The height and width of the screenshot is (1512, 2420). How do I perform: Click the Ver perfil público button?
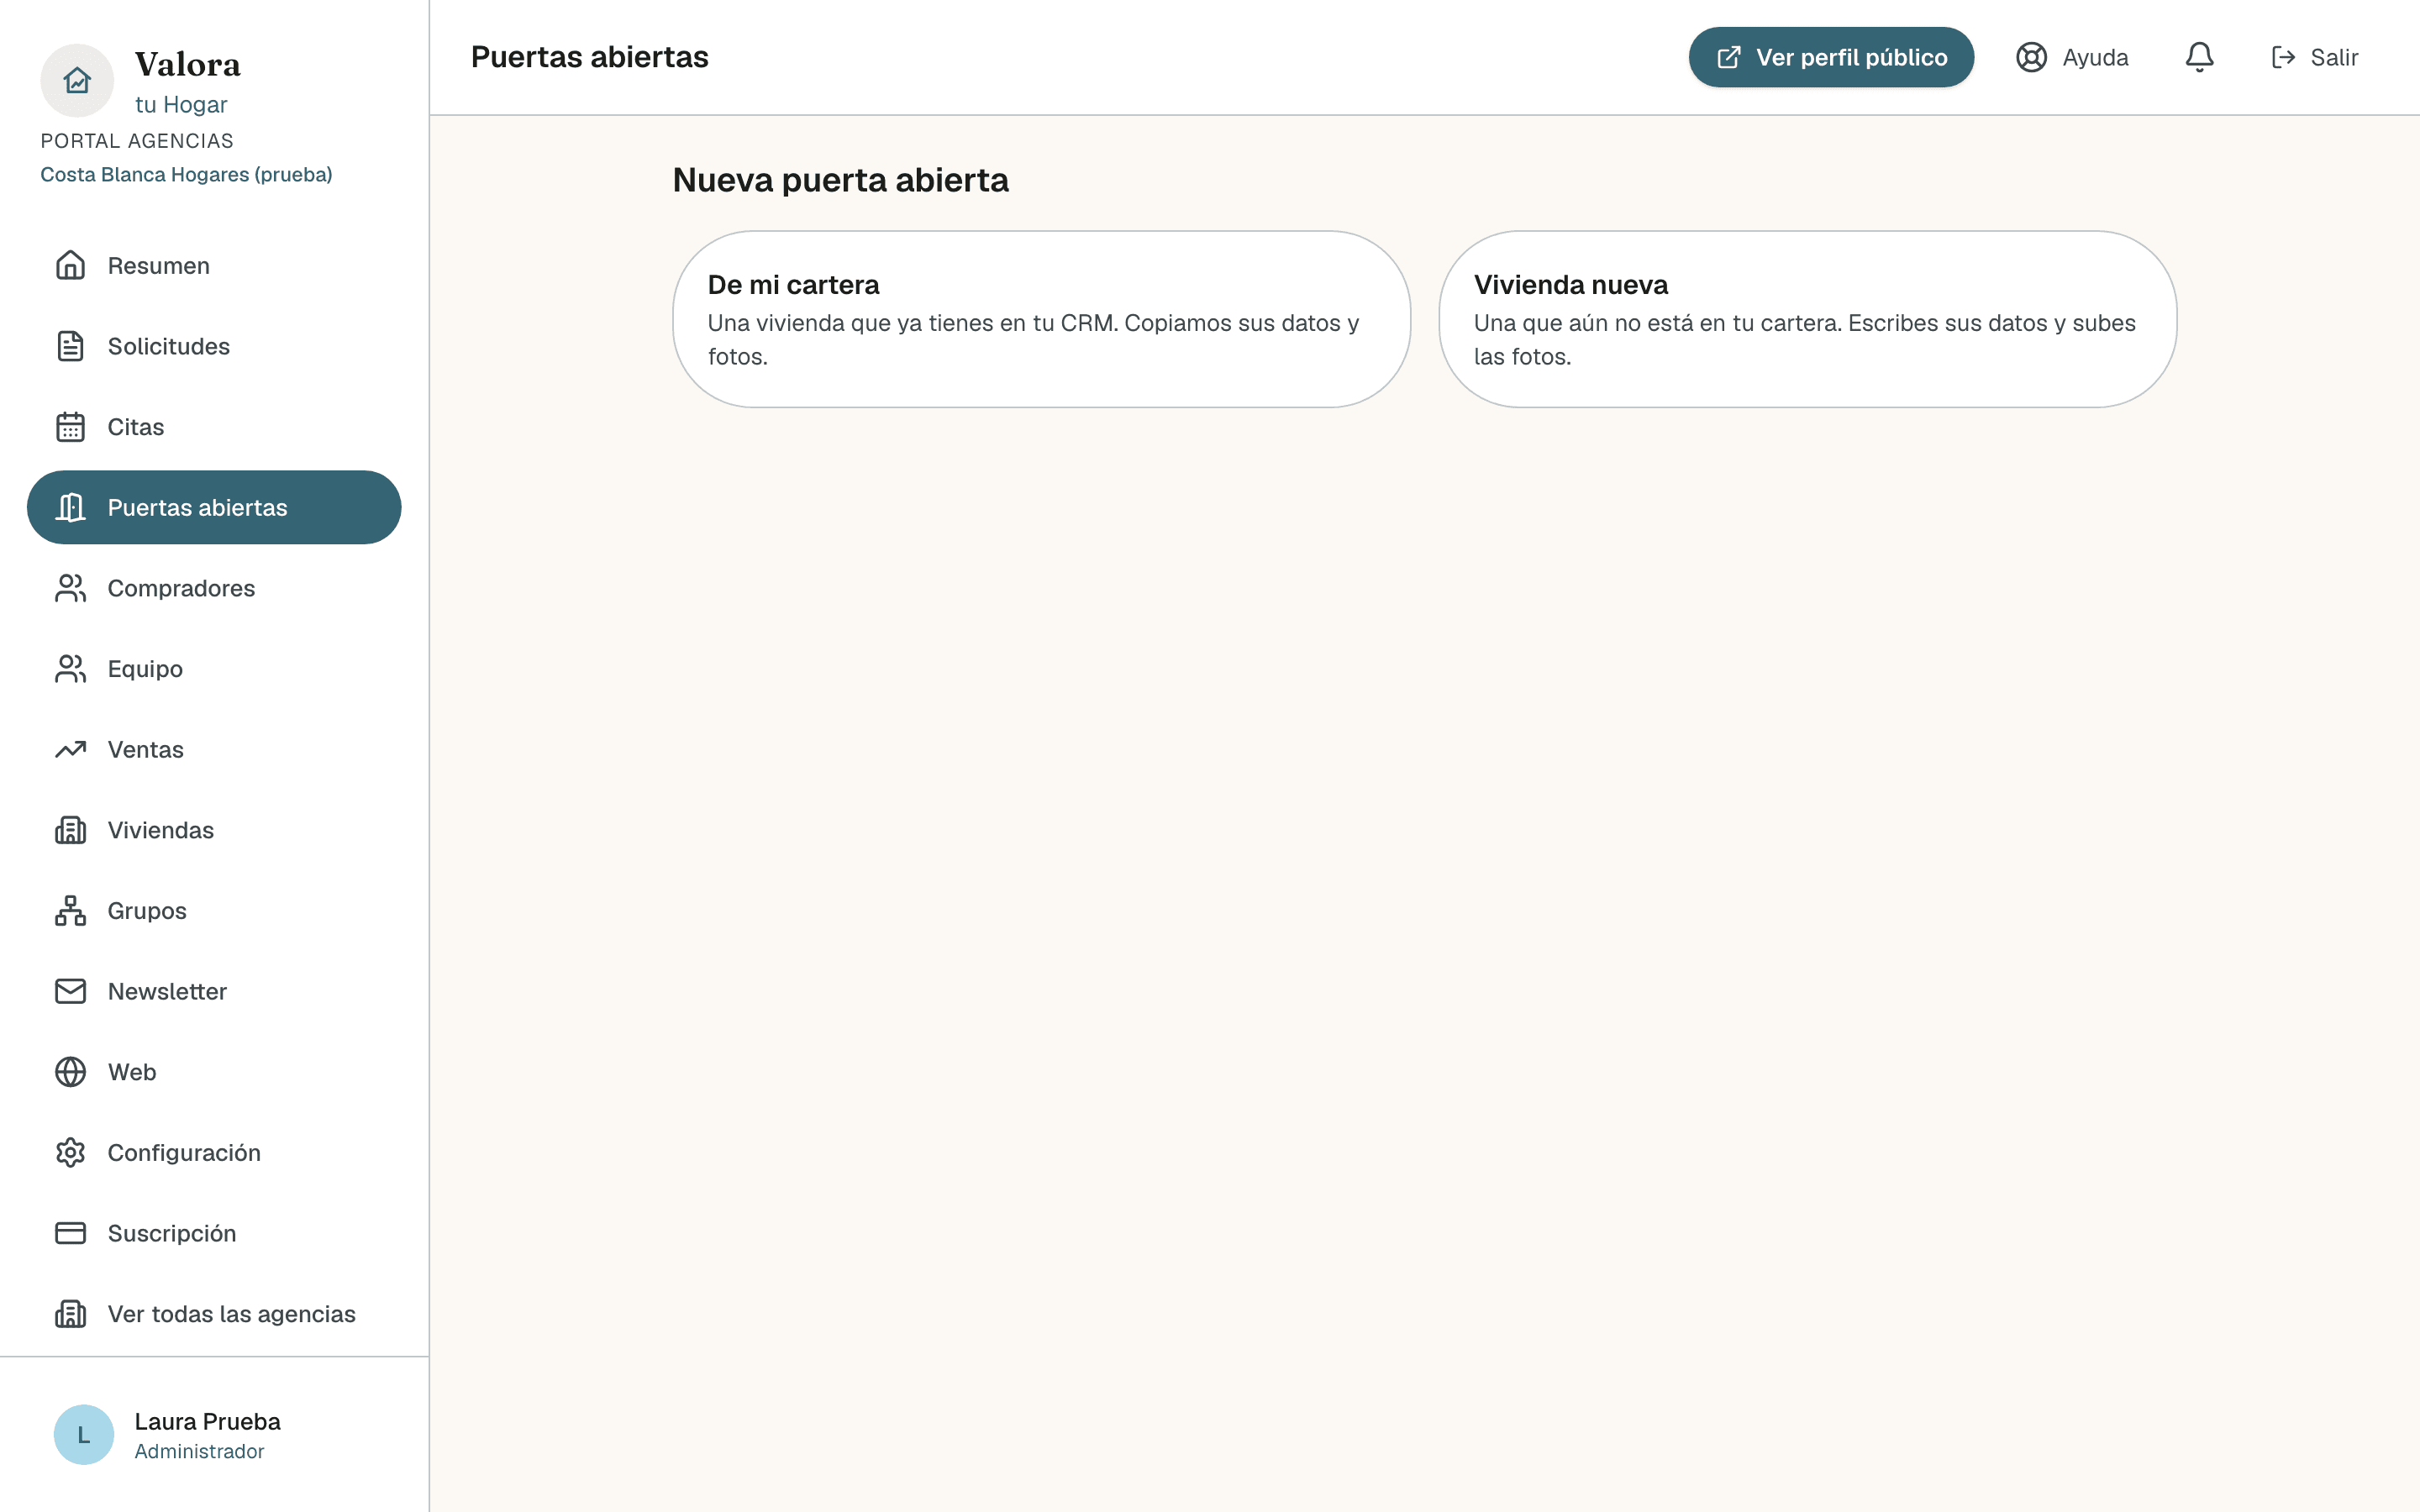(1831, 57)
